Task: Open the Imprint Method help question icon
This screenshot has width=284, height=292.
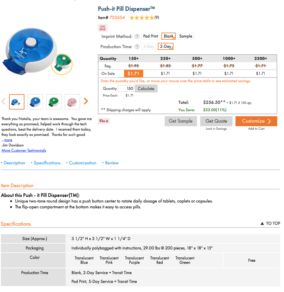Action: (x=137, y=36)
